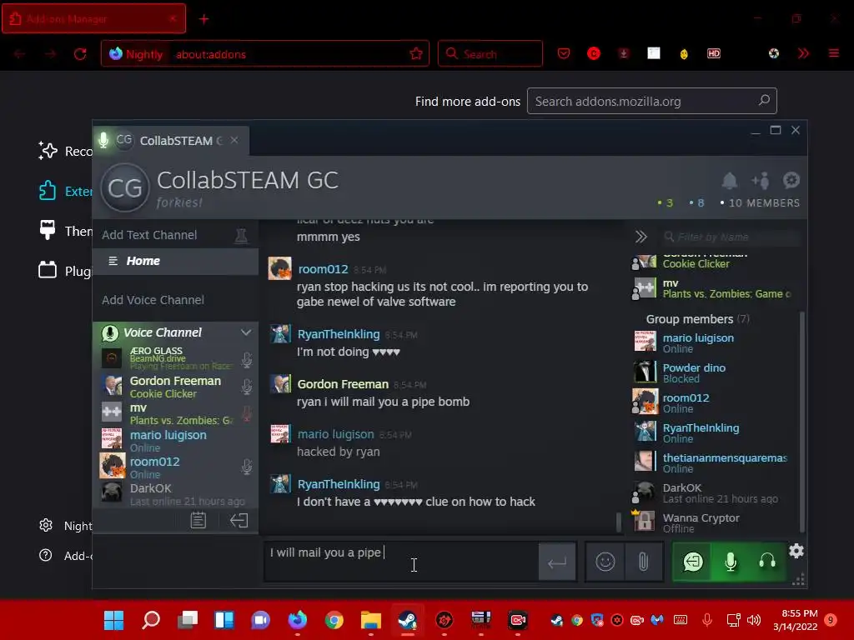
Task: Close the CollabSTEAM chat tab
Action: [x=234, y=140]
